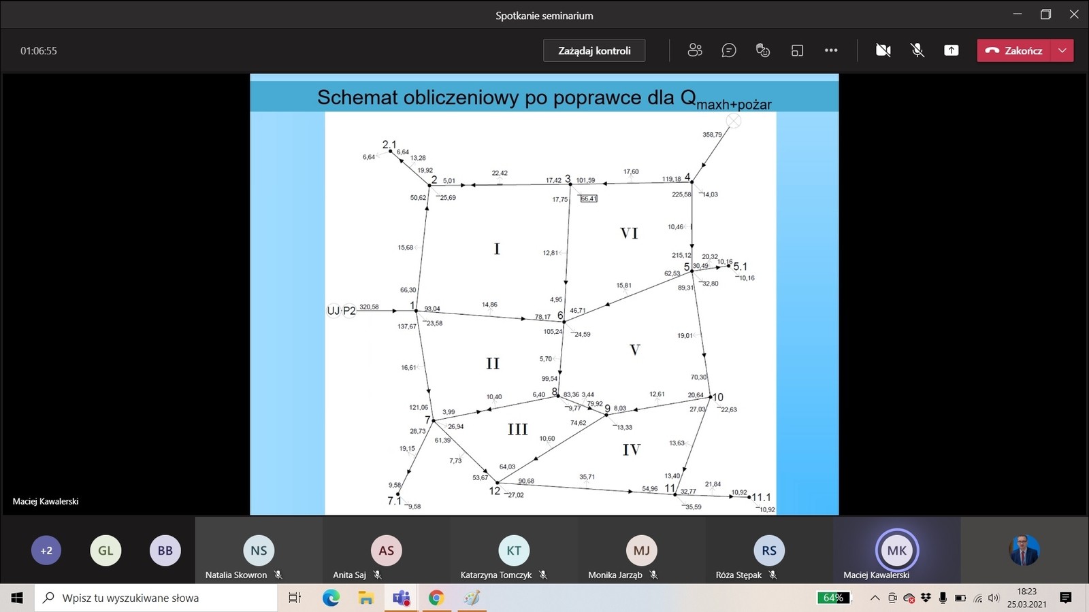Show the +2 additional participants
The width and height of the screenshot is (1089, 612).
46,551
